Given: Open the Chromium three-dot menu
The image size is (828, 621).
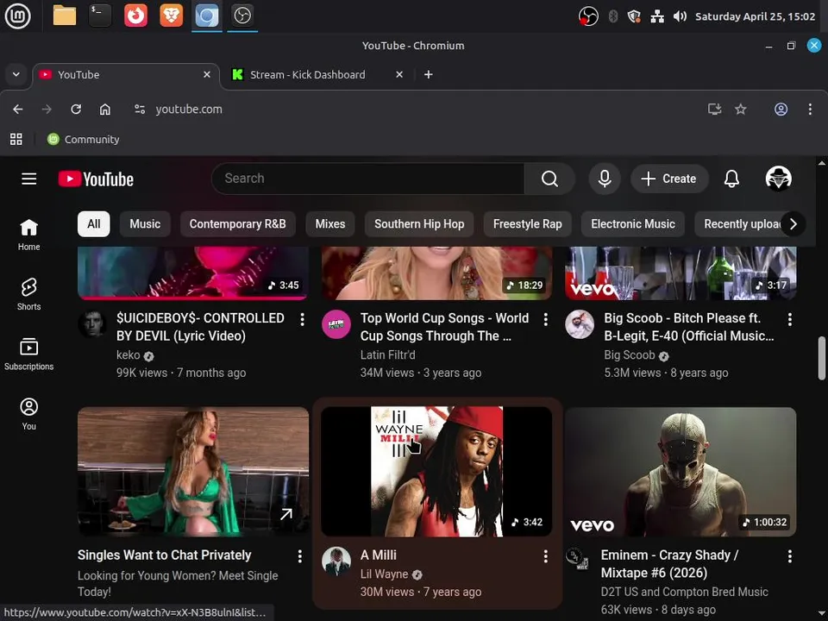Looking at the screenshot, I should 810,110.
